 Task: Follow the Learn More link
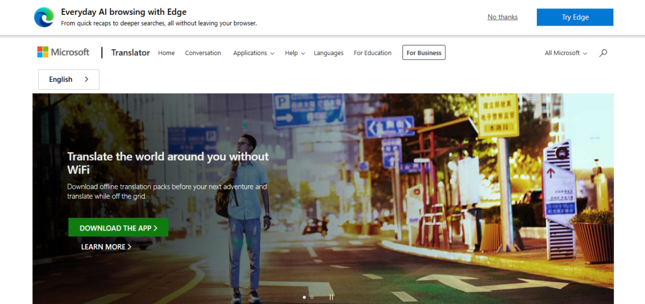click(106, 247)
